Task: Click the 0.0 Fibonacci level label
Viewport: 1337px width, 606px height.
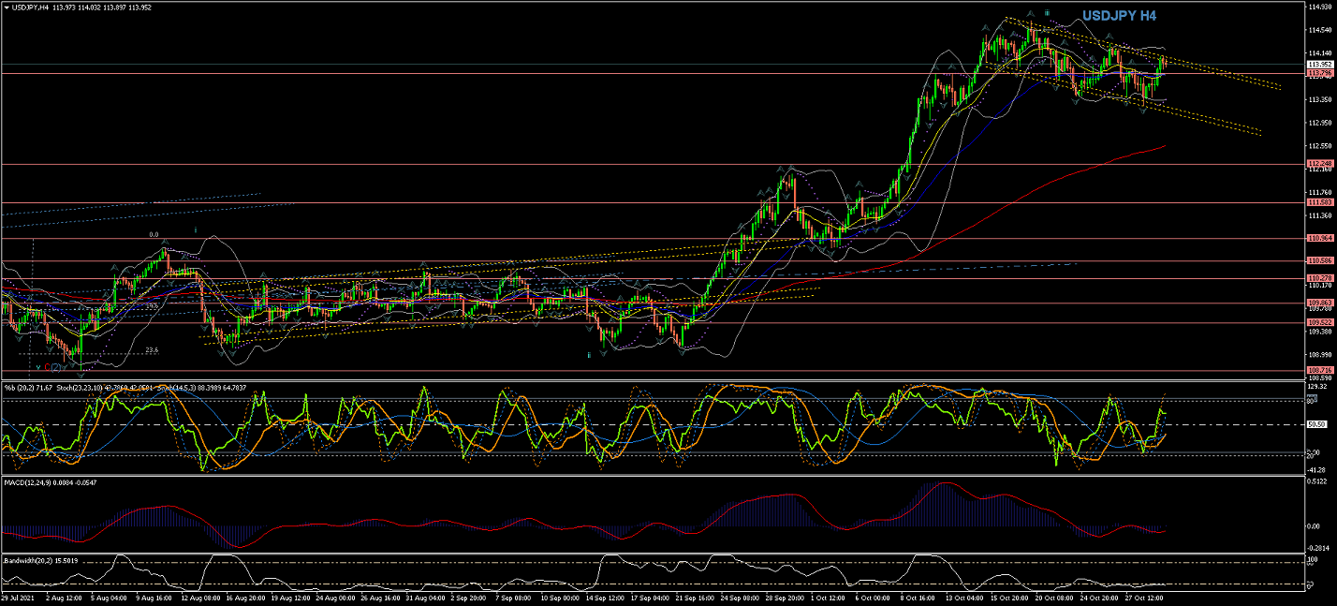Action: click(154, 235)
